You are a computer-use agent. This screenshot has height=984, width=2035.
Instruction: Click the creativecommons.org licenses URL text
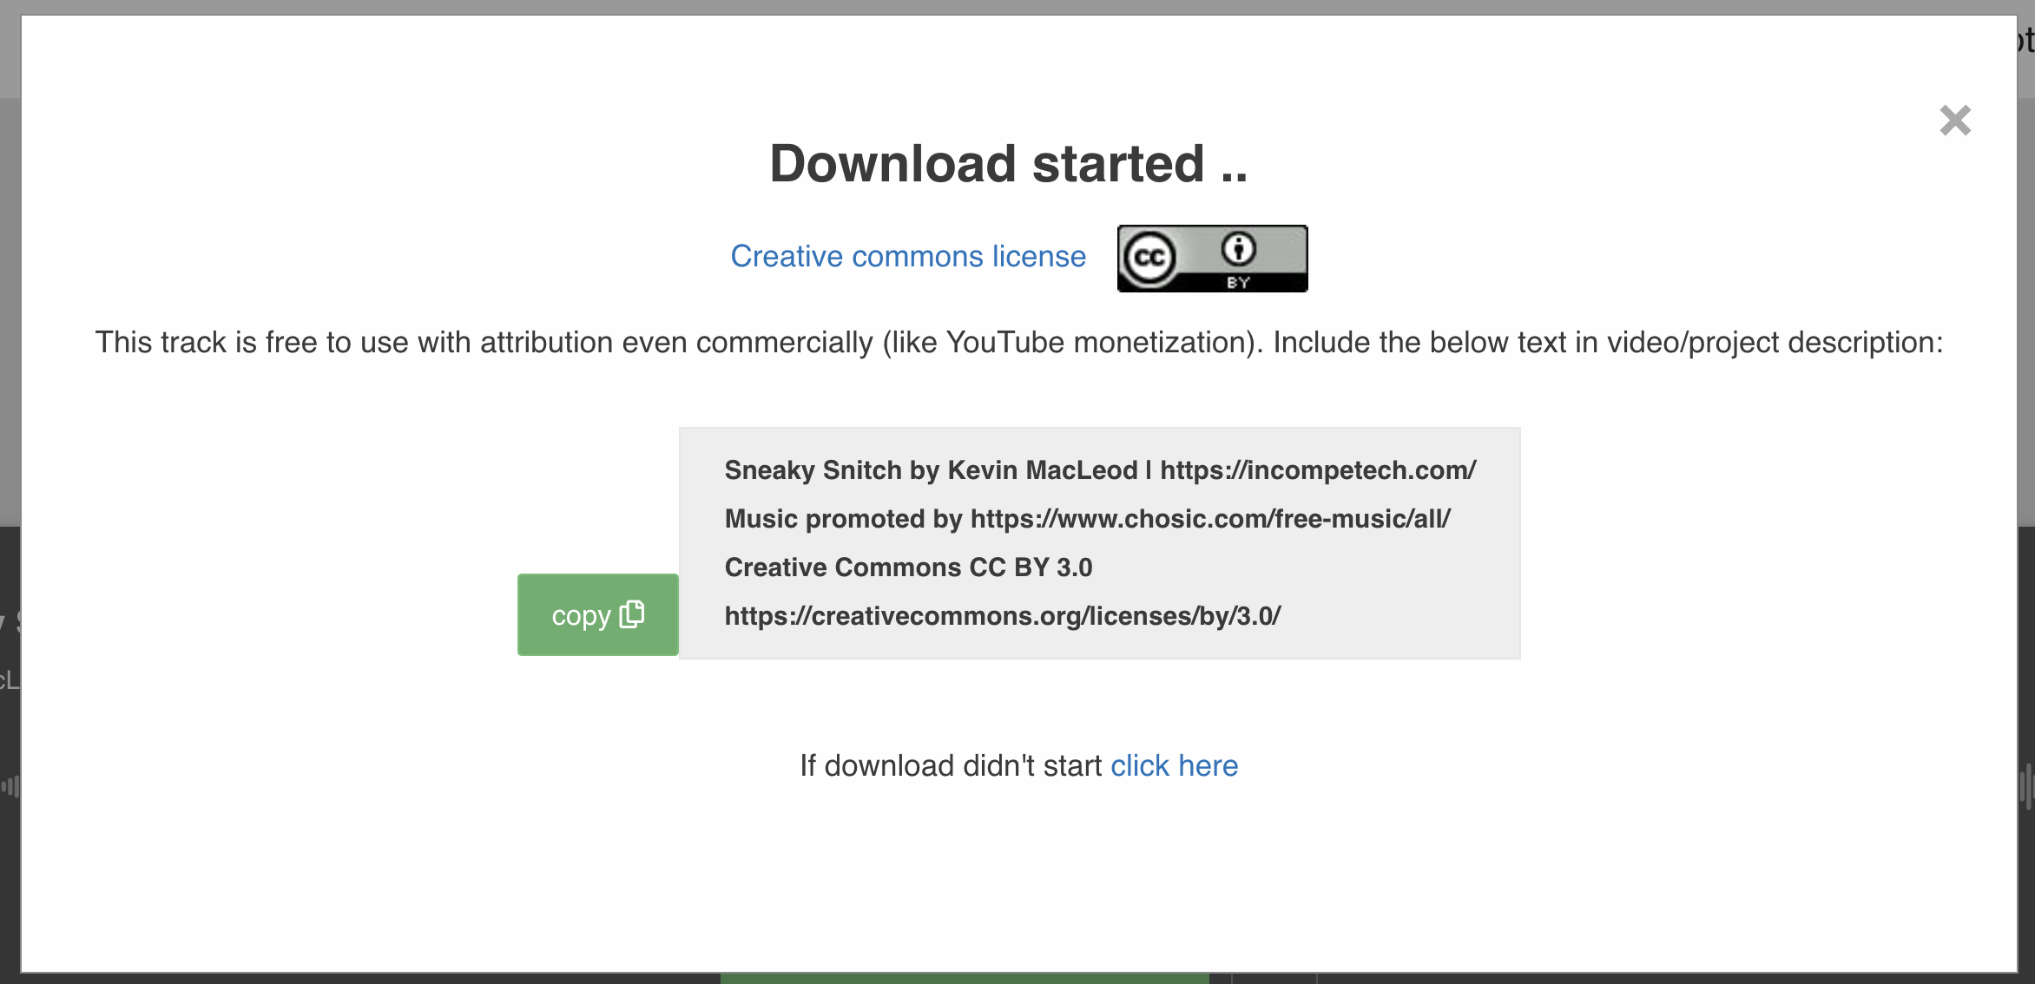(1003, 616)
